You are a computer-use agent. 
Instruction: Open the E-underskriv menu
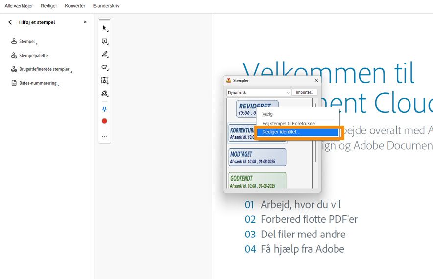(106, 6)
